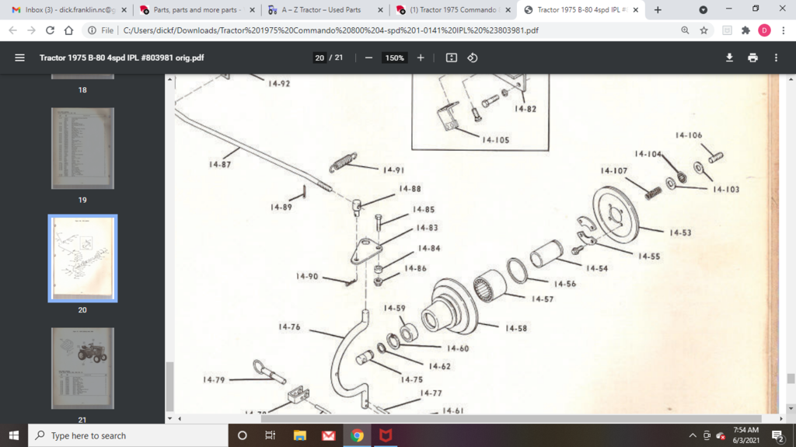Click the Type here to search box
This screenshot has width=796, height=447.
pos(128,435)
